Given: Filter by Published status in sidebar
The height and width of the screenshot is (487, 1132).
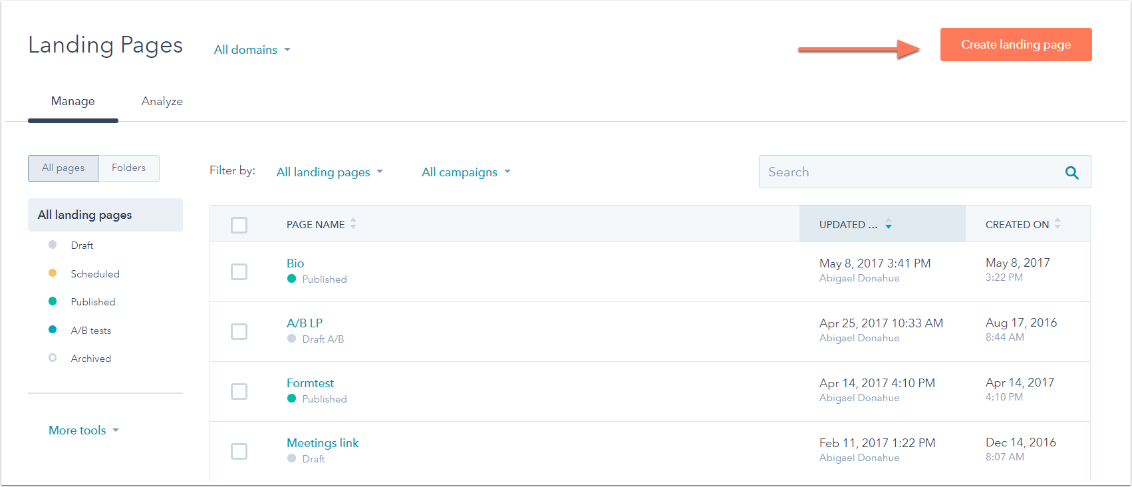Looking at the screenshot, I should point(92,302).
